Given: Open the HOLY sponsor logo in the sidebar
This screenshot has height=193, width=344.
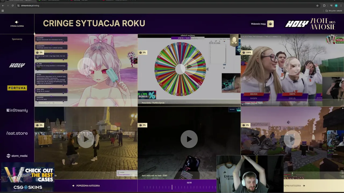Looking at the screenshot, I should 17,65.
